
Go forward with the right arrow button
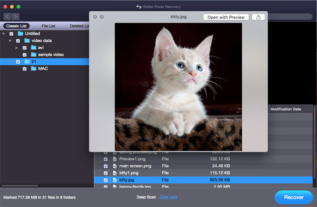(x=16, y=16)
